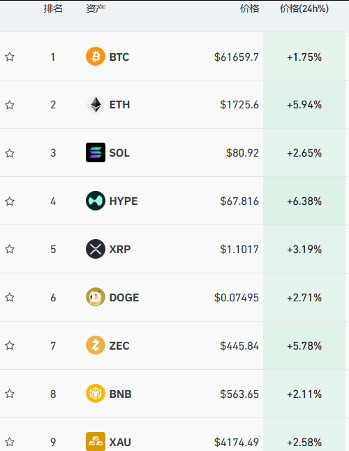Click the Solana SOL logo icon

[x=96, y=152]
